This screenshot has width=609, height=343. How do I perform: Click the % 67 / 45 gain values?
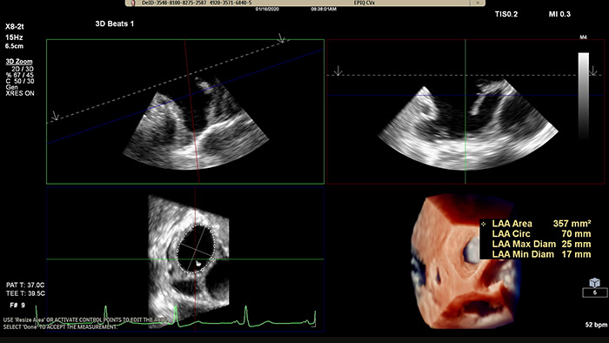pyautogui.click(x=19, y=75)
